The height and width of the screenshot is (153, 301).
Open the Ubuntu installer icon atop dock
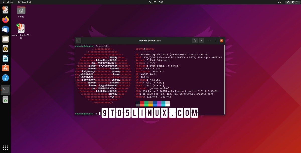[5, 10]
